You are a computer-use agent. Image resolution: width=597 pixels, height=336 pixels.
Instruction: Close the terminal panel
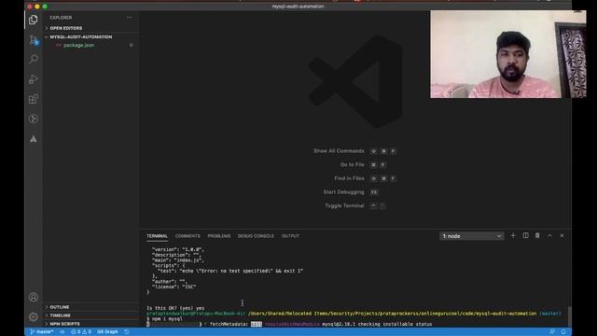click(x=562, y=236)
